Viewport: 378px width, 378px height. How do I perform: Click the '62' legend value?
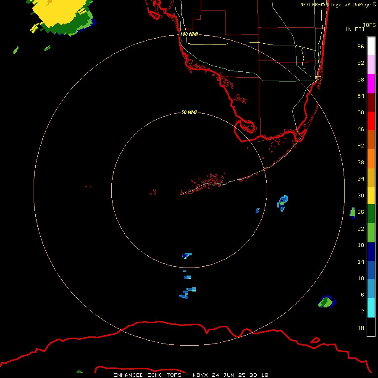[361, 63]
